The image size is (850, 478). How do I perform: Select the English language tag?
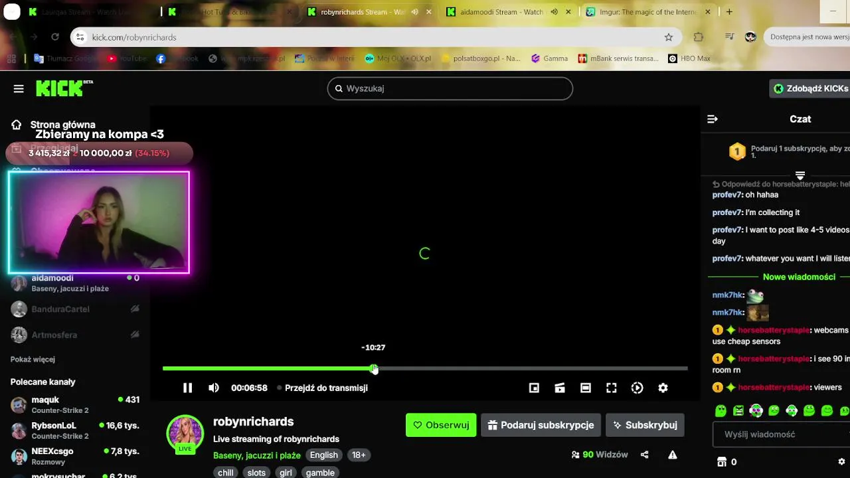pyautogui.click(x=324, y=455)
